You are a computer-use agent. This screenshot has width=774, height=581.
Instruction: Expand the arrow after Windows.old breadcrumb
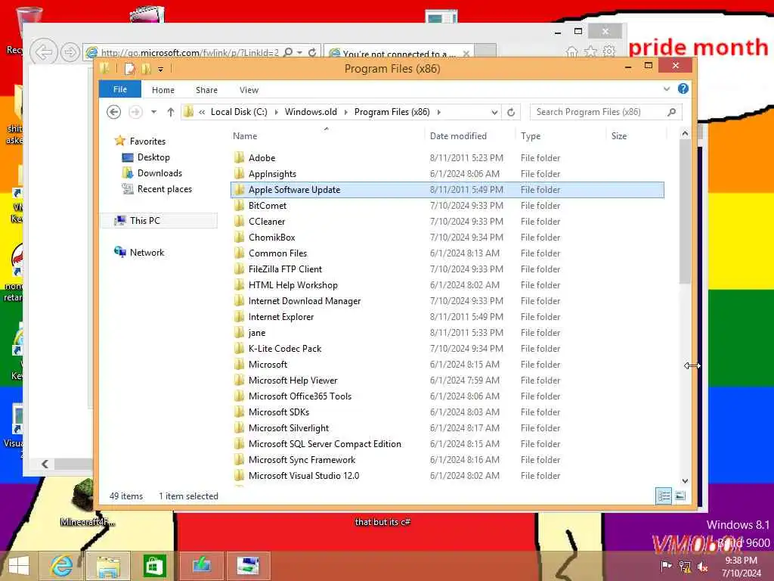coord(346,112)
